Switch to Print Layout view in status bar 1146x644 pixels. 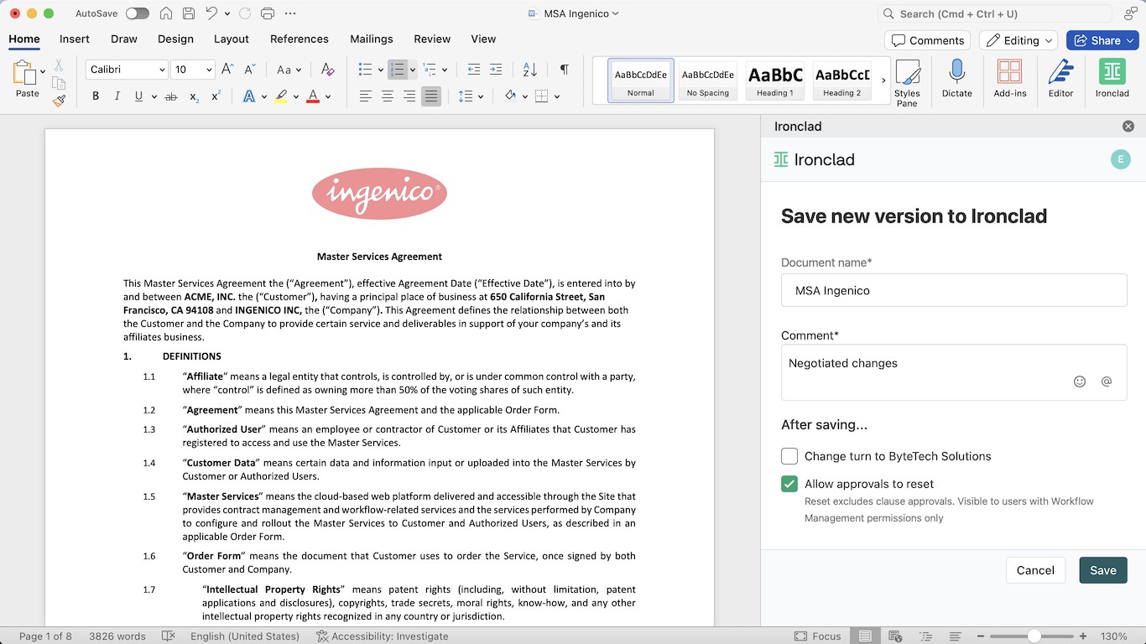[865, 636]
